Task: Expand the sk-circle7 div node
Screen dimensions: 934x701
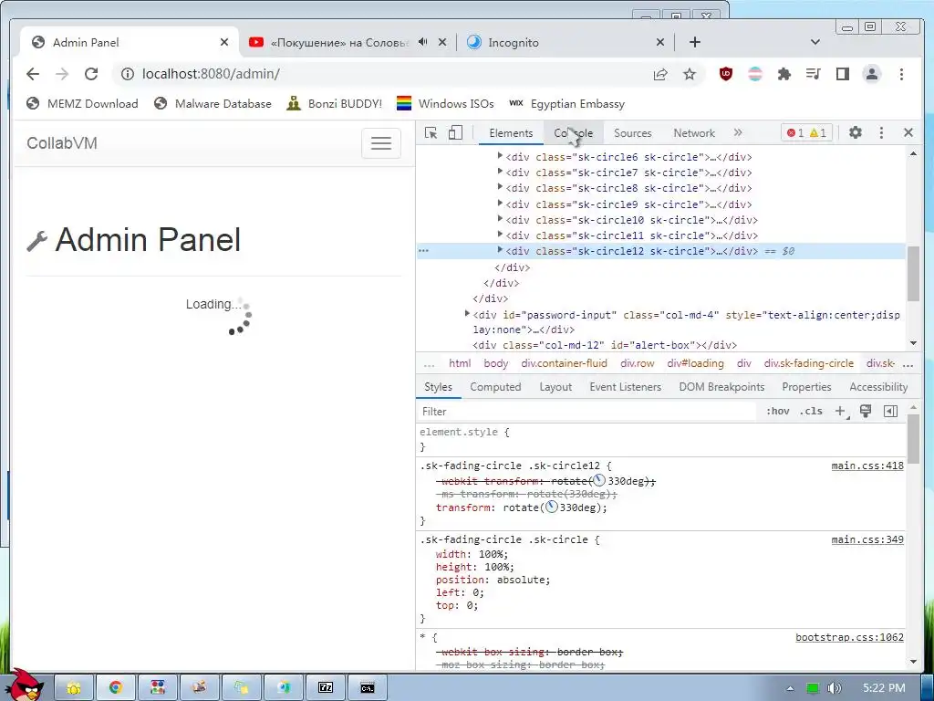Action: [x=501, y=172]
